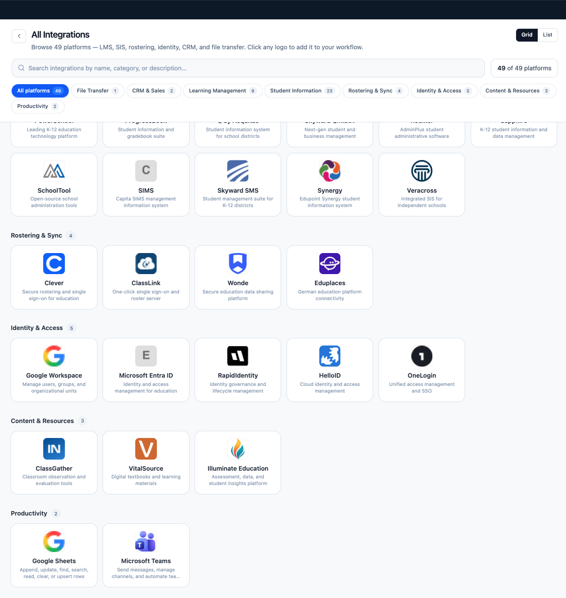Filter by Content & Resources
The image size is (566, 598).
(x=518, y=91)
